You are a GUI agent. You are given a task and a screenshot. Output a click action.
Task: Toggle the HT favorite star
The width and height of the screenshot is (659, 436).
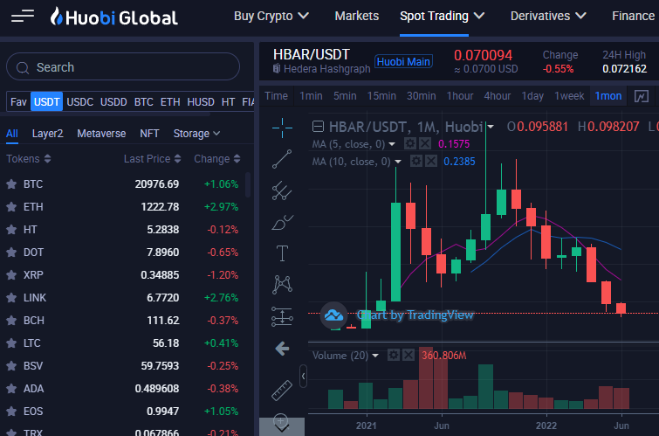click(11, 230)
